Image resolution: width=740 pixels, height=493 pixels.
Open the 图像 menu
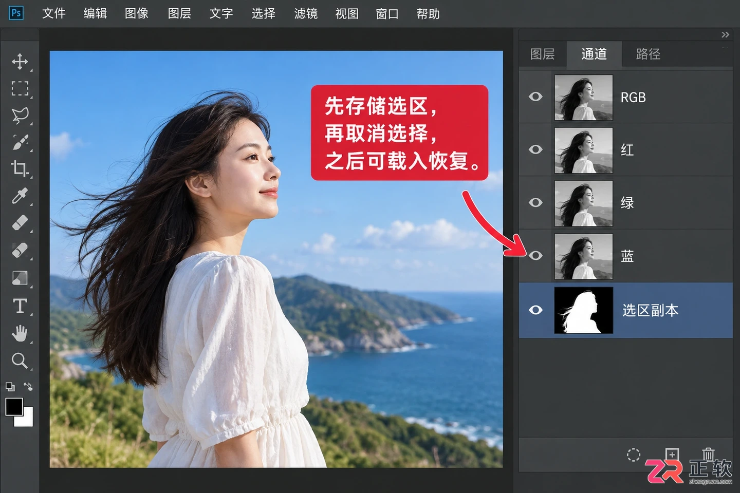tap(137, 13)
